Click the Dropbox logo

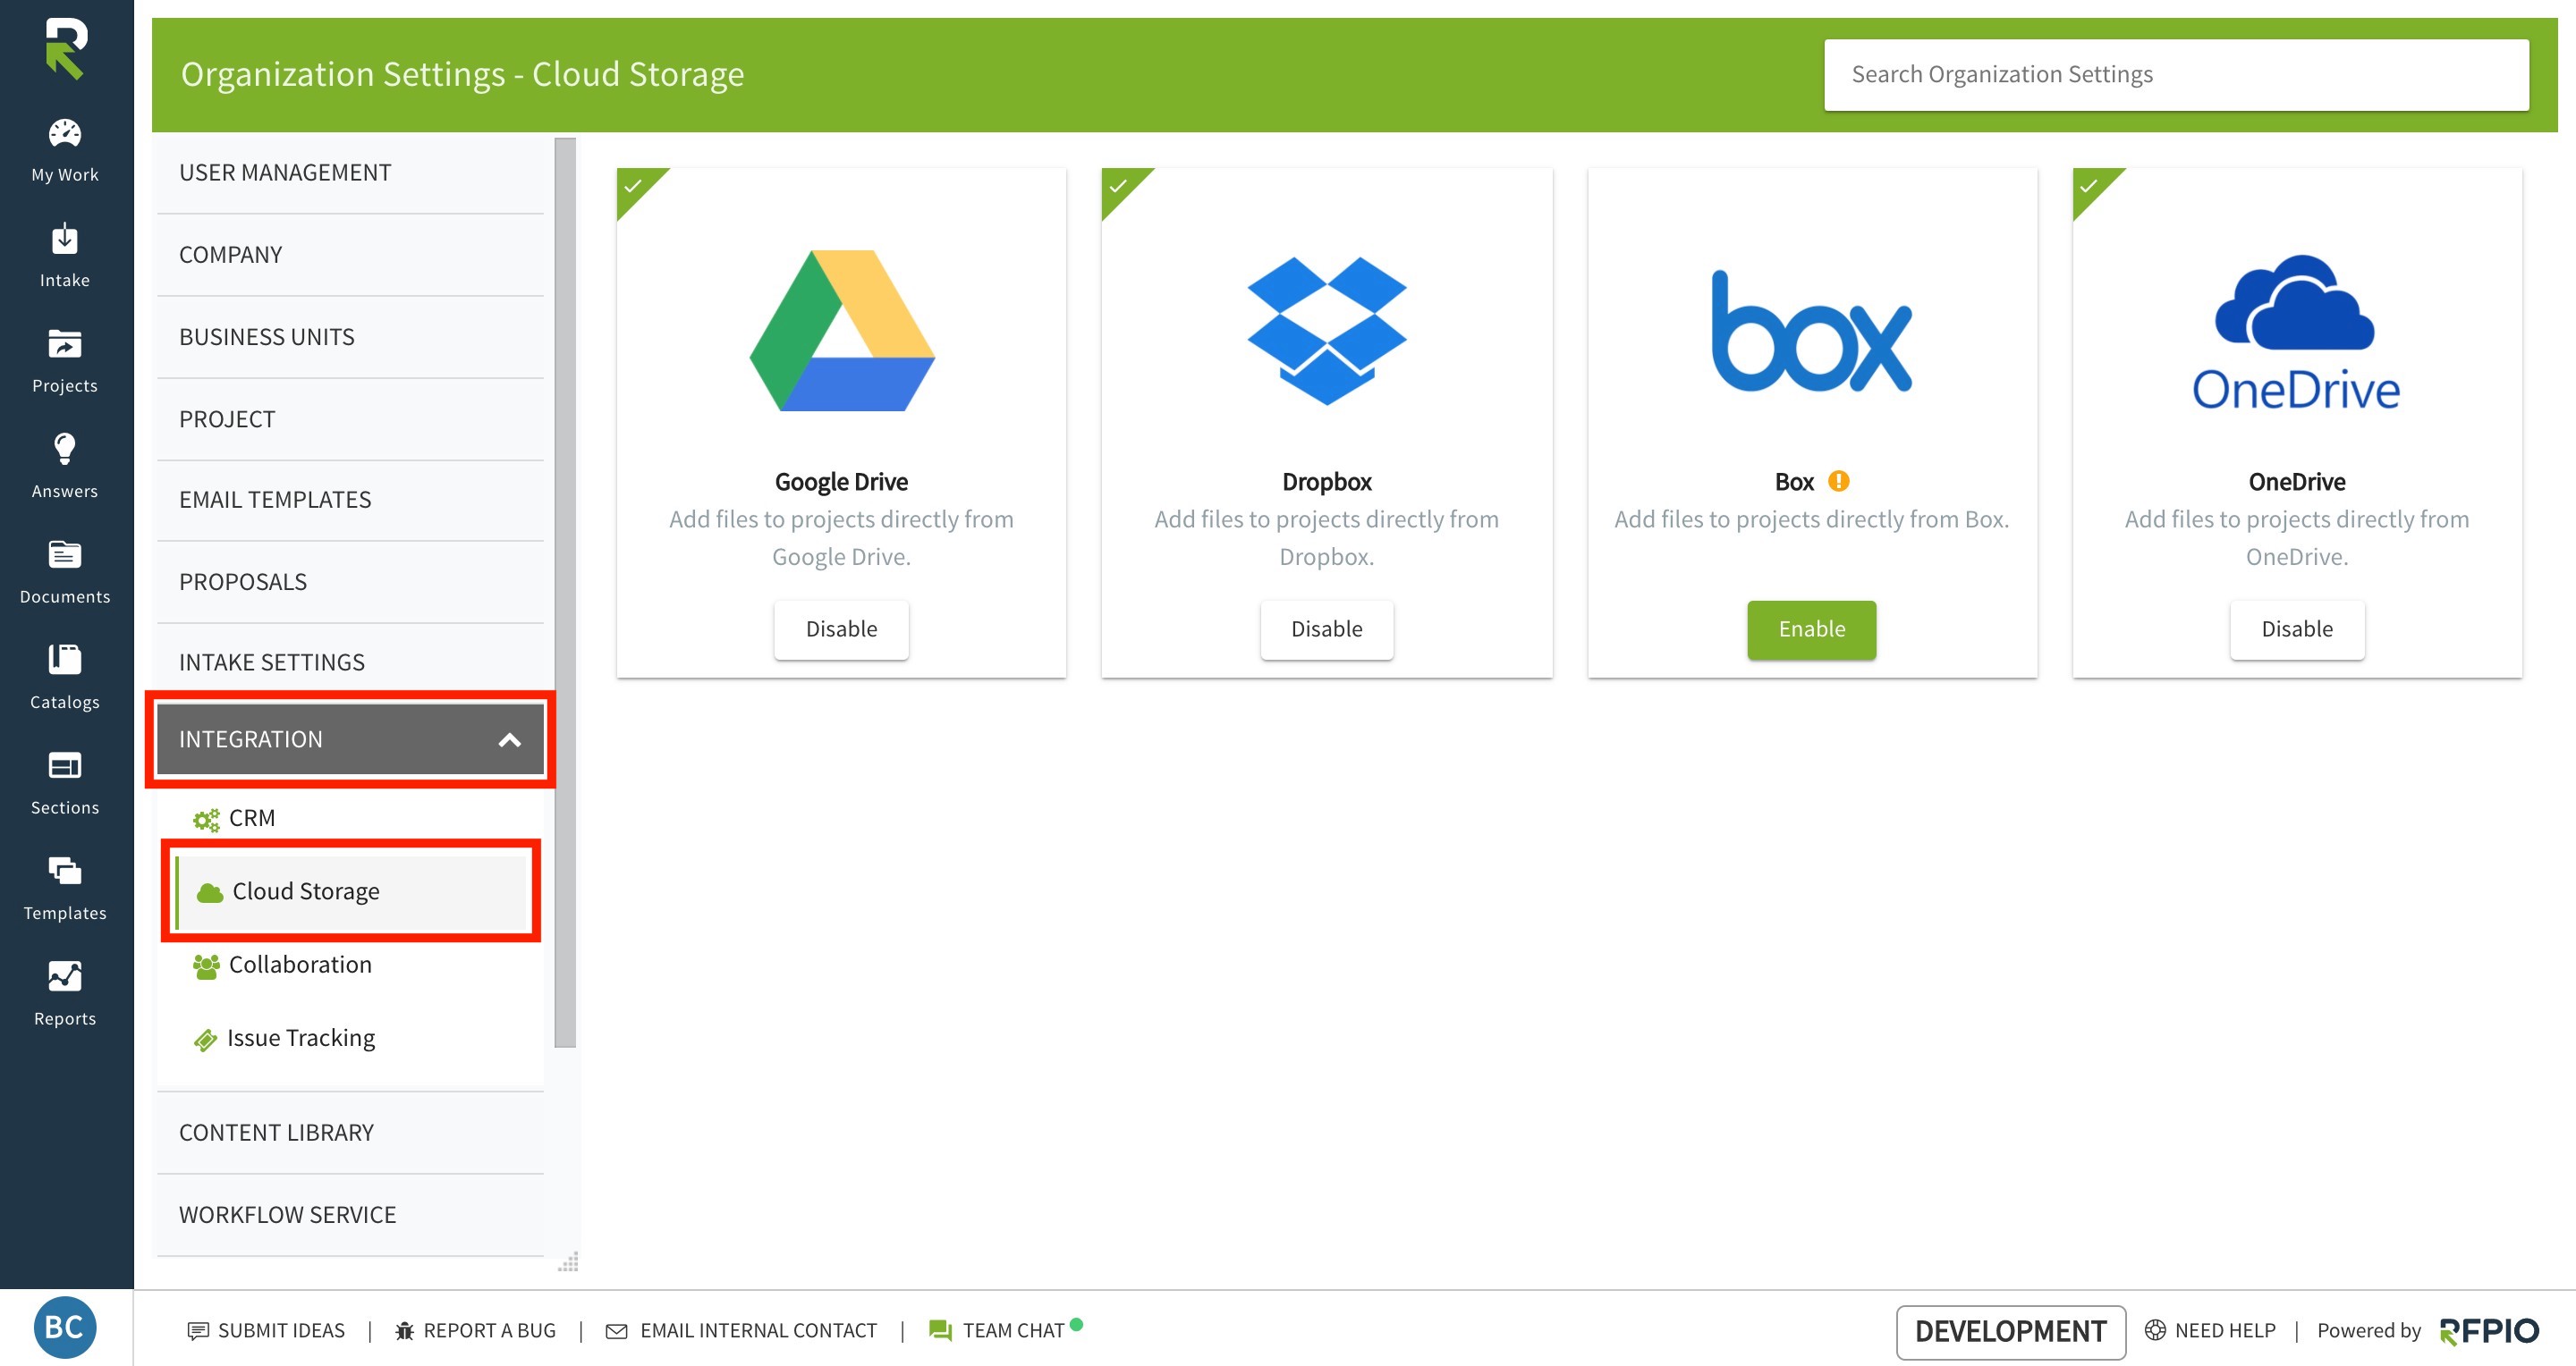[x=1327, y=331]
